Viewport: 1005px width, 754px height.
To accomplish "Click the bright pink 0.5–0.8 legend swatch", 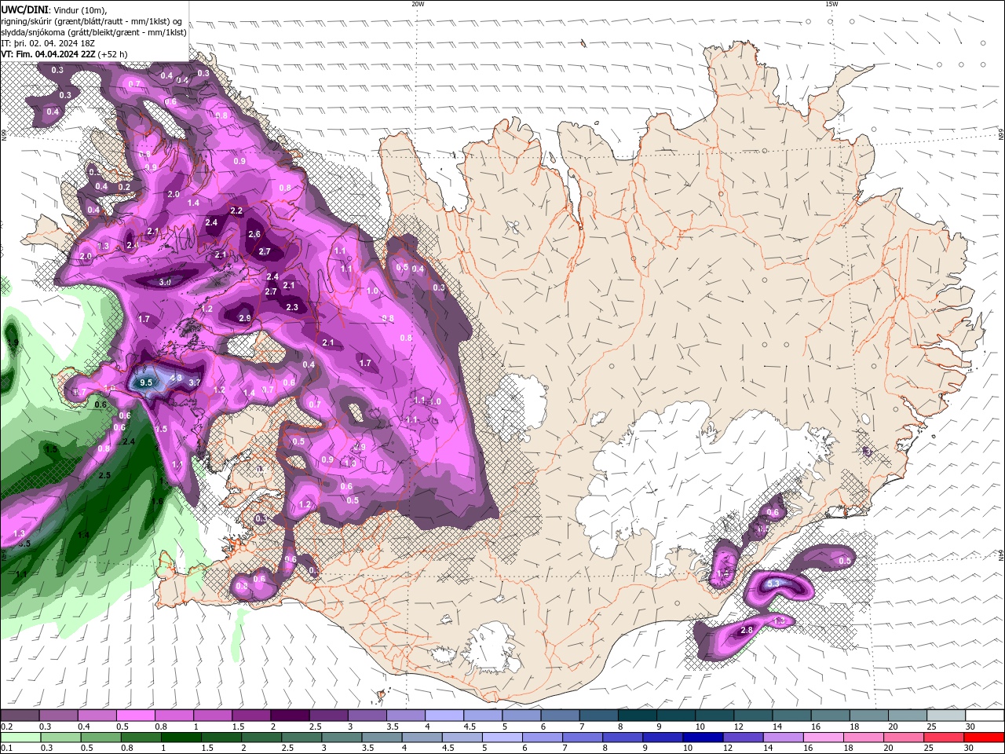I will tap(135, 716).
